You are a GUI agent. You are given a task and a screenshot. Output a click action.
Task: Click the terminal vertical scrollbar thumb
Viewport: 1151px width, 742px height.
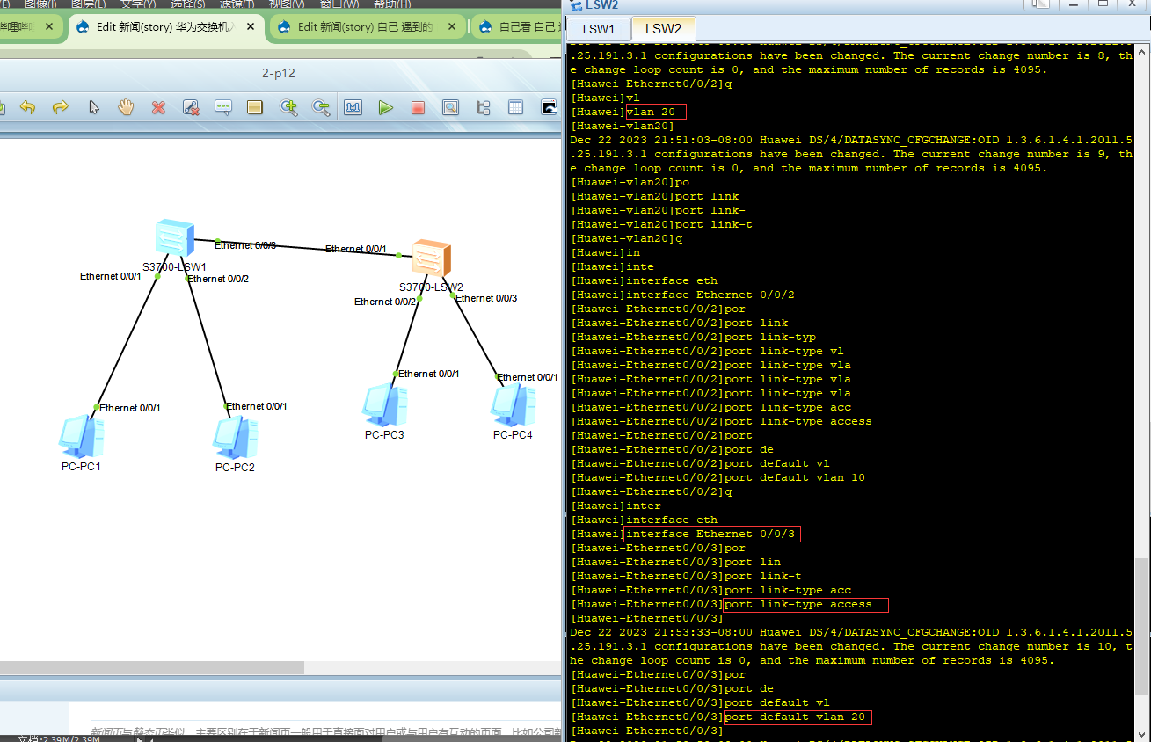point(1141,625)
